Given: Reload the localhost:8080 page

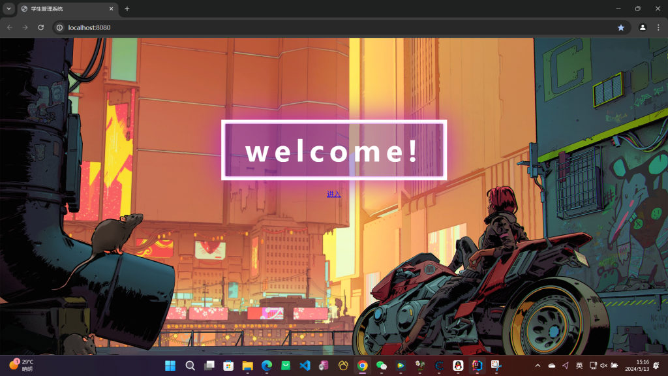Looking at the screenshot, I should coord(41,27).
